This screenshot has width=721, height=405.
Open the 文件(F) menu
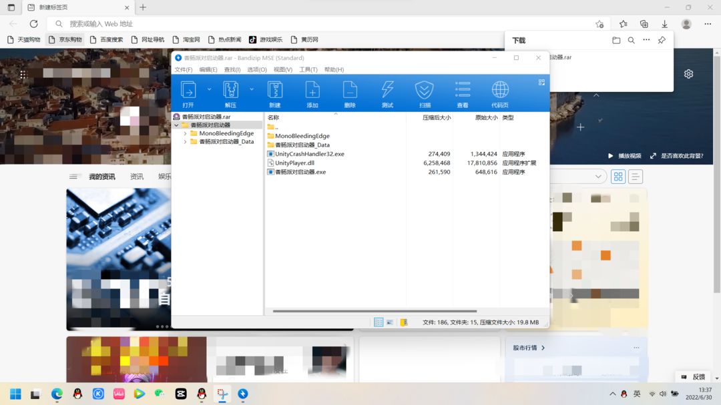pos(184,70)
